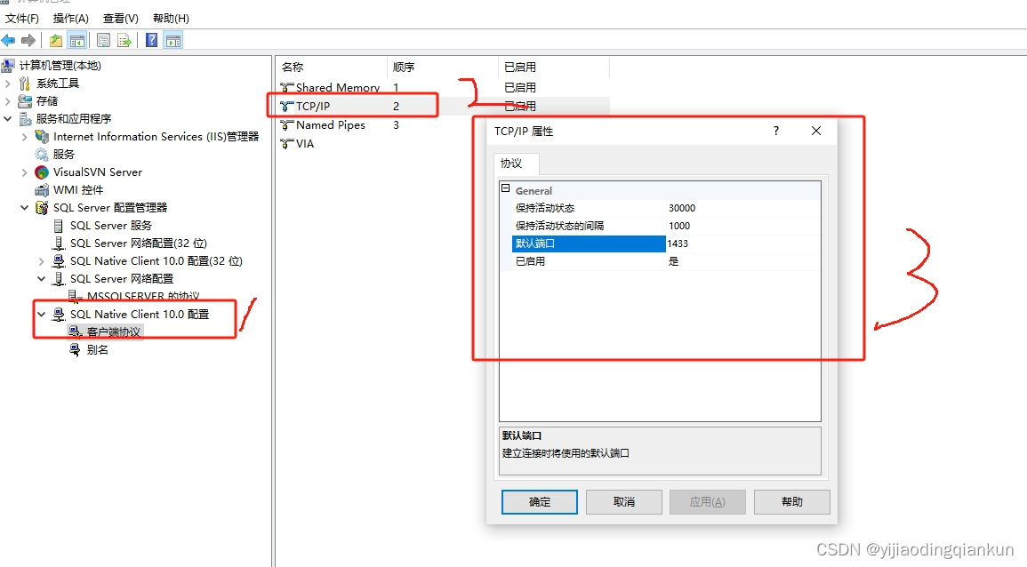1027x567 pixels.
Task: Select MSSQLSERVER 的协议 tree item
Action: tap(143, 297)
